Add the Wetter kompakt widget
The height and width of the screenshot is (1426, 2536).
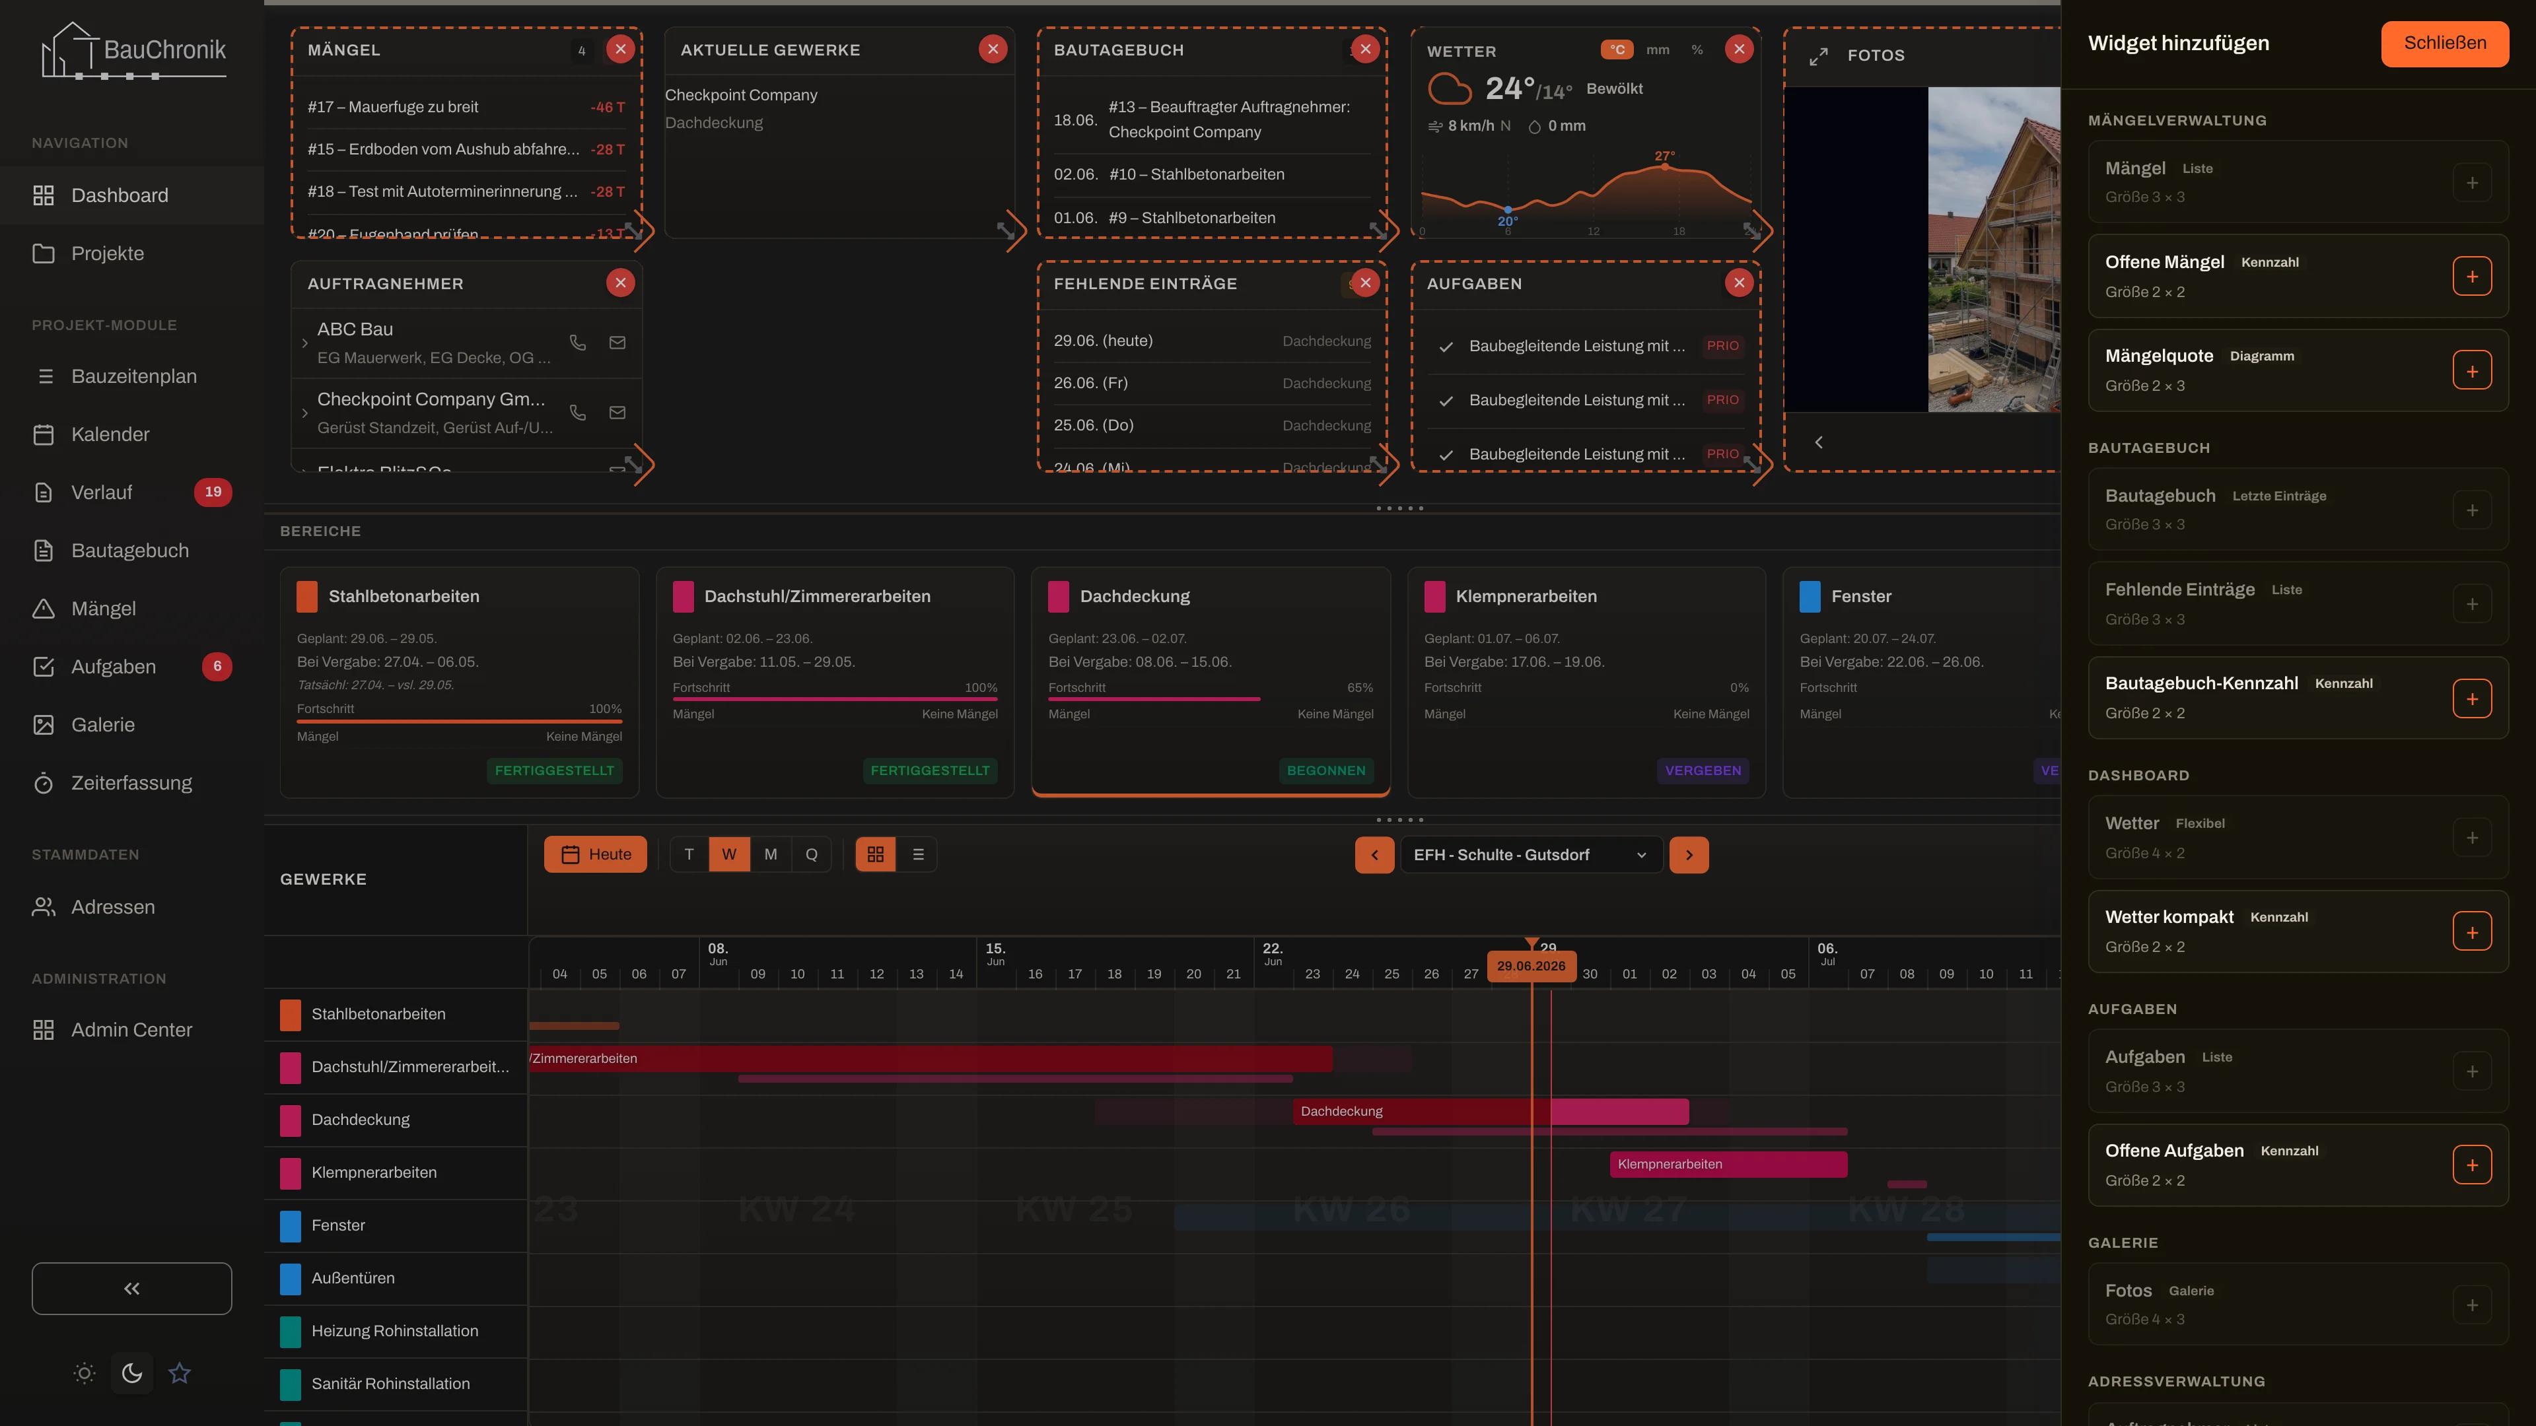coord(2472,932)
